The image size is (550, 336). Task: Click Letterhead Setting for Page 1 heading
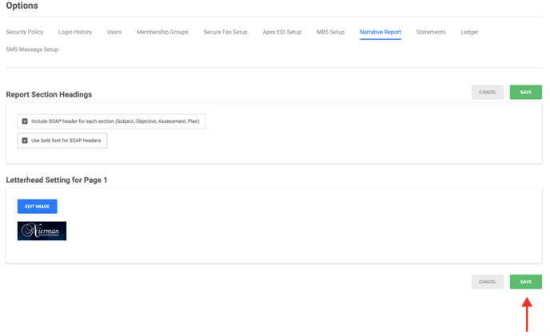pos(57,180)
